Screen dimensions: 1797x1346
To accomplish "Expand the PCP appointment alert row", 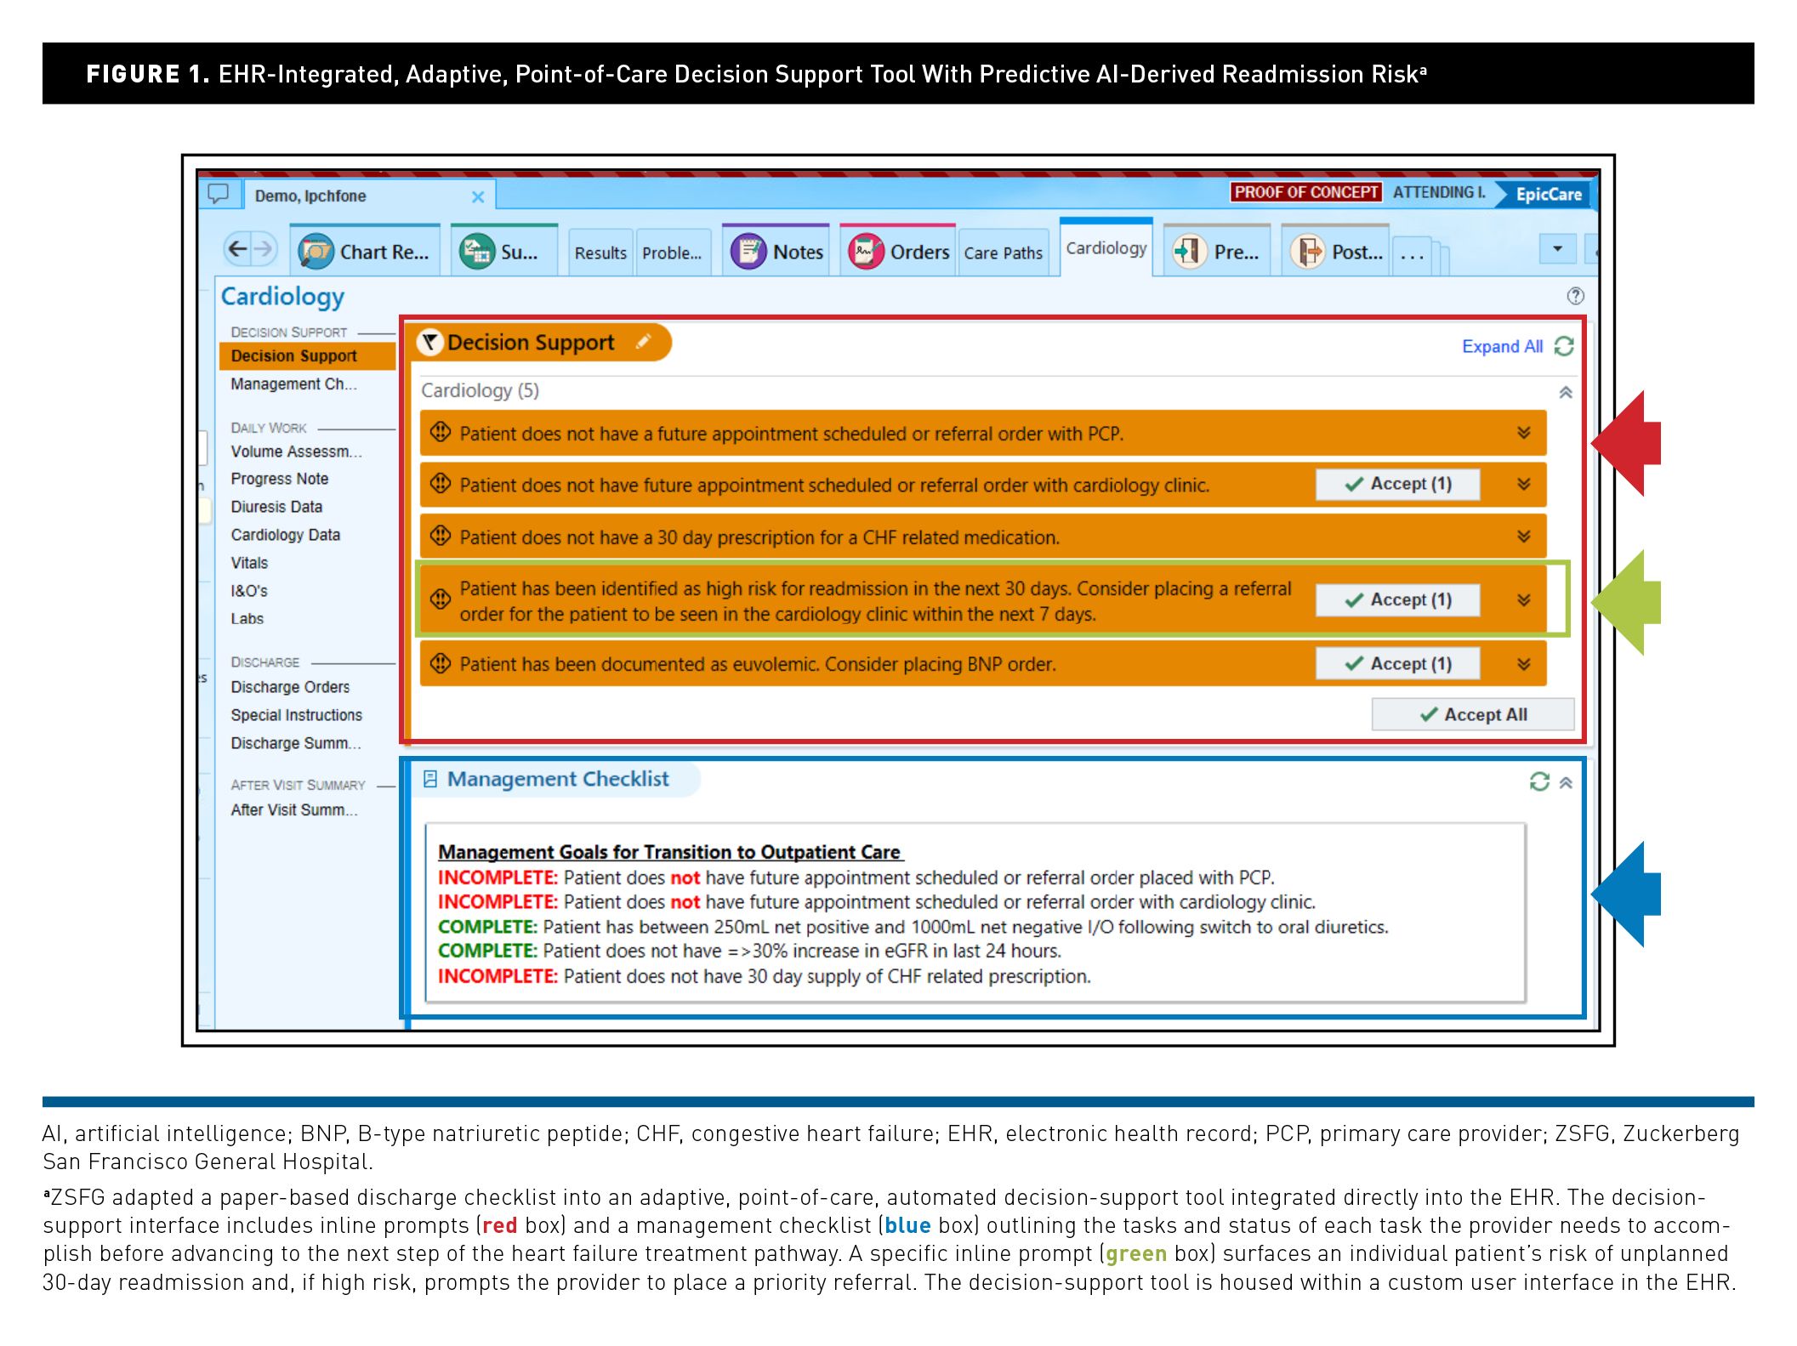I will [x=1524, y=433].
